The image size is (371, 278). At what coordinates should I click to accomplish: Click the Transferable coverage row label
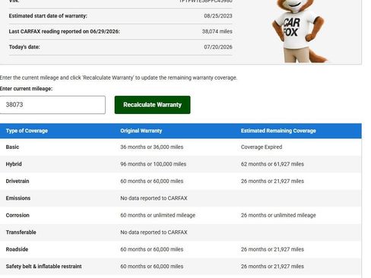coord(21,232)
